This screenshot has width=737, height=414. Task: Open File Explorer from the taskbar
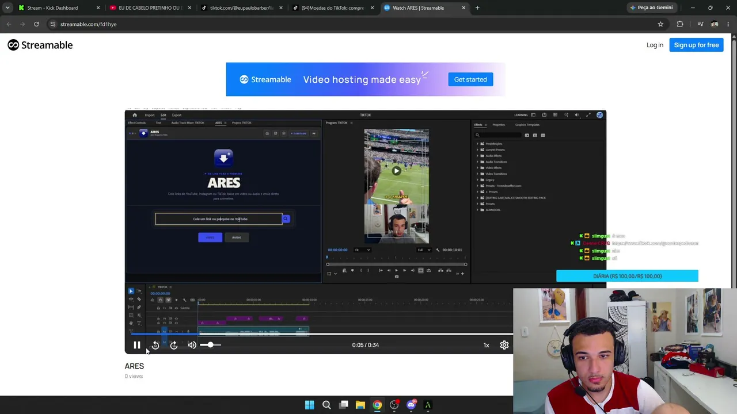point(360,405)
